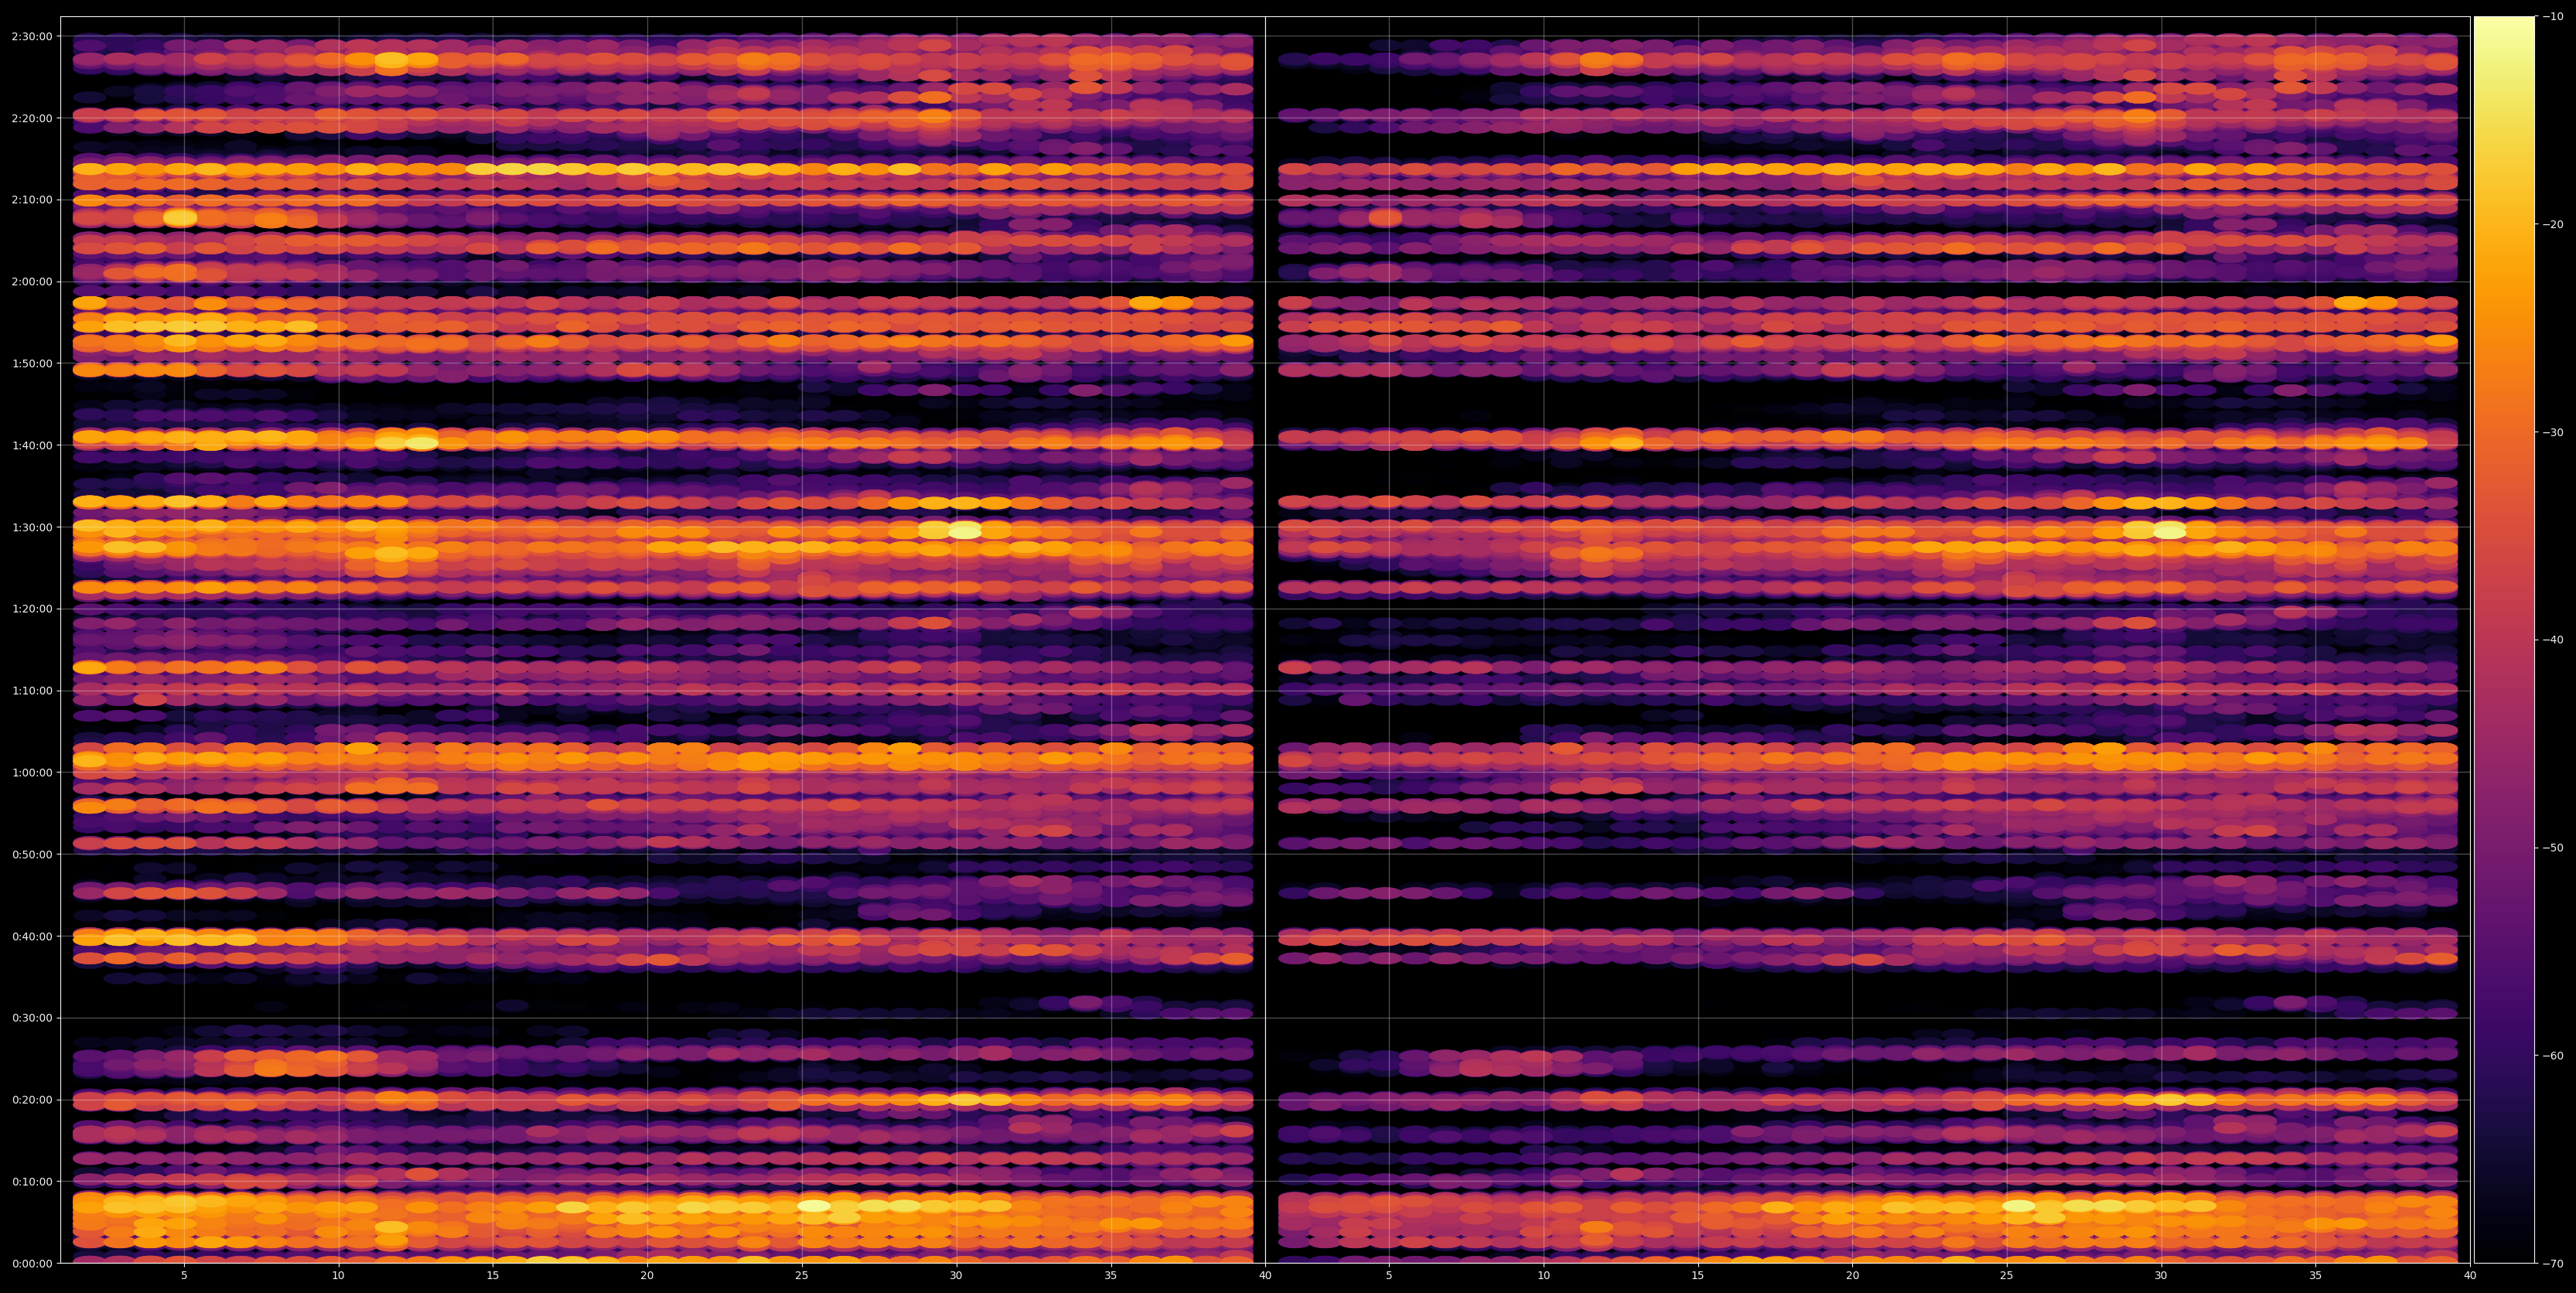Click the −30 colorbar scale label
Image resolution: width=2576 pixels, height=1293 pixels.
click(2552, 432)
